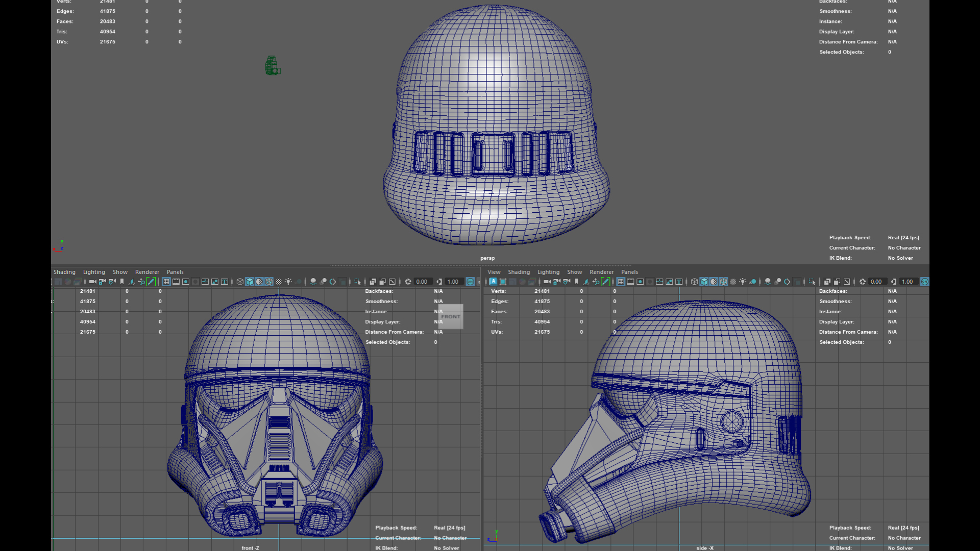Click Safe Title icon in front view toolbar
Image resolution: width=980 pixels, height=551 pixels.
pyautogui.click(x=225, y=282)
